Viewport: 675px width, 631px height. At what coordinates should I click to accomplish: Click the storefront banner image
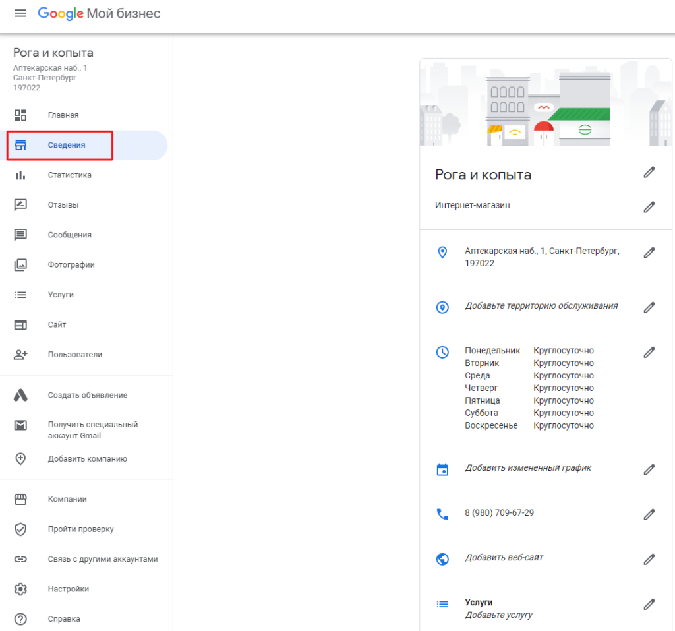point(545,102)
